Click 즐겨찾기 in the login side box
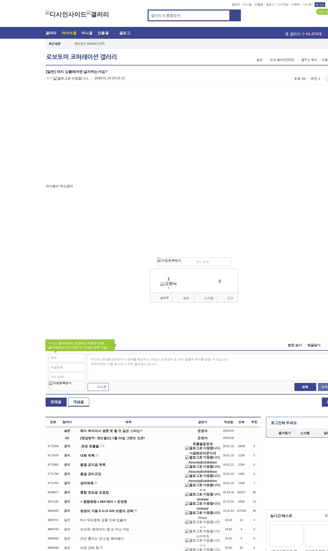The width and height of the screenshot is (328, 551). [285, 433]
